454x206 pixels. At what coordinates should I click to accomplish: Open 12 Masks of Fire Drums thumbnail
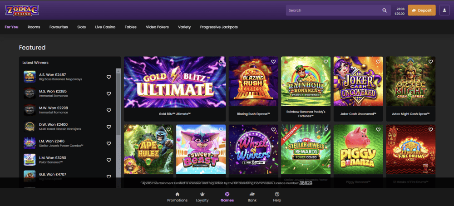click(410, 149)
